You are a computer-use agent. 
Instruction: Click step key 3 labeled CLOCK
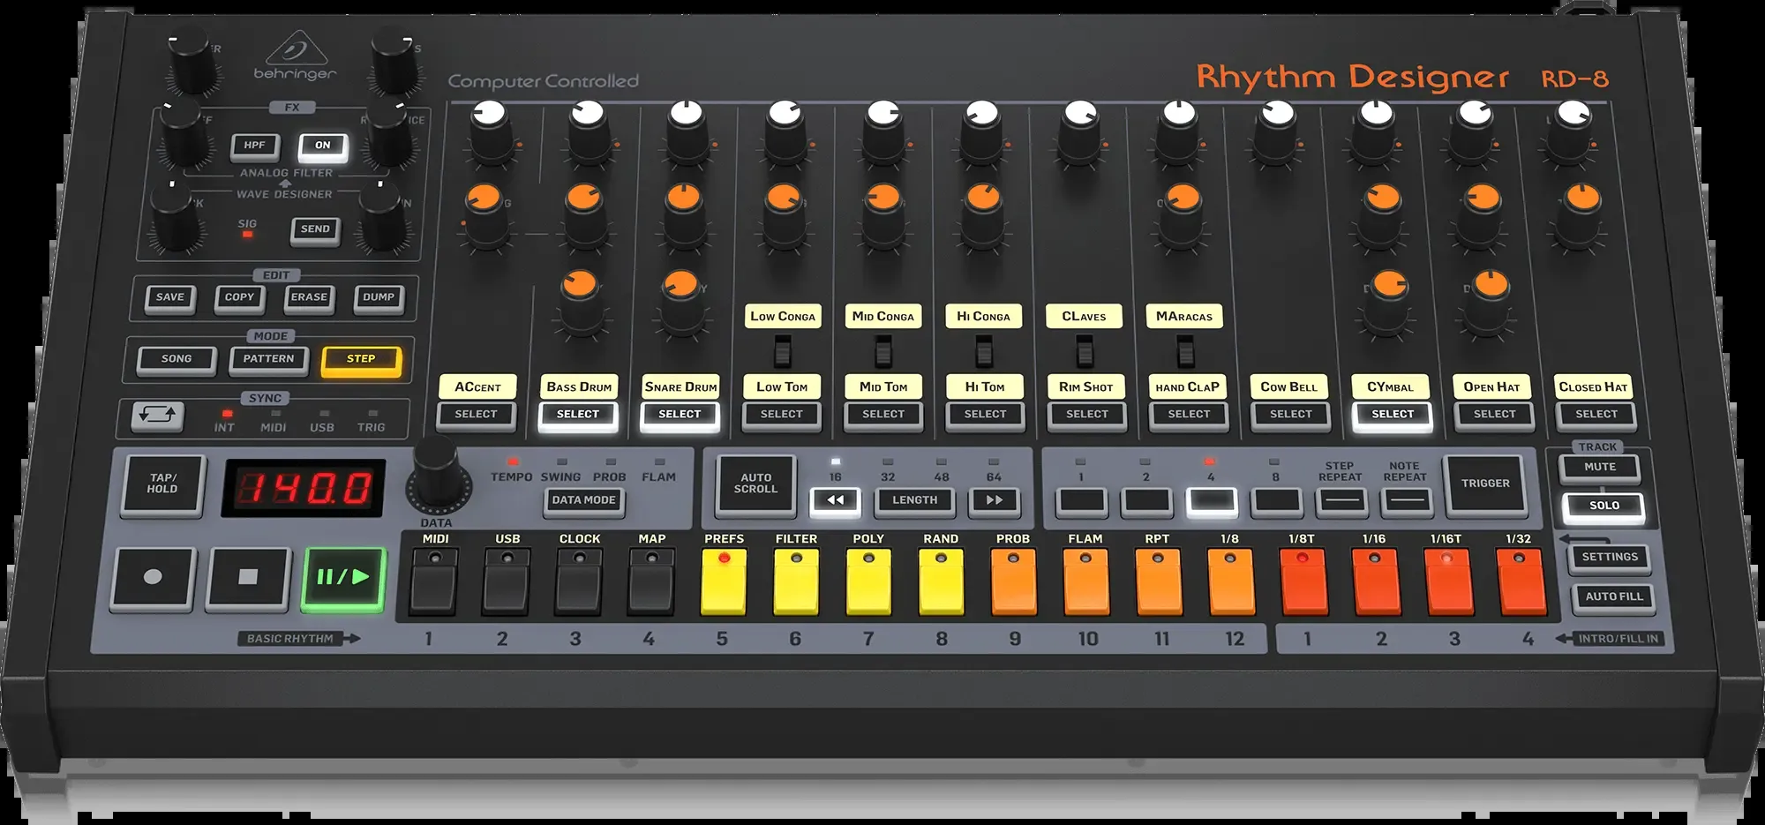579,581
